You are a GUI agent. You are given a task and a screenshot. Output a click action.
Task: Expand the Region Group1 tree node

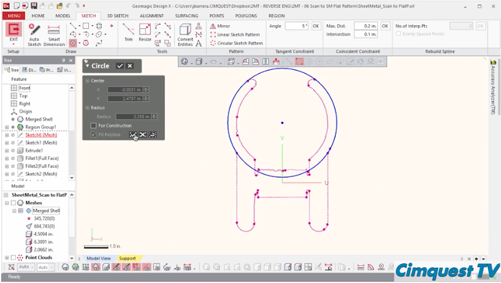(7, 127)
